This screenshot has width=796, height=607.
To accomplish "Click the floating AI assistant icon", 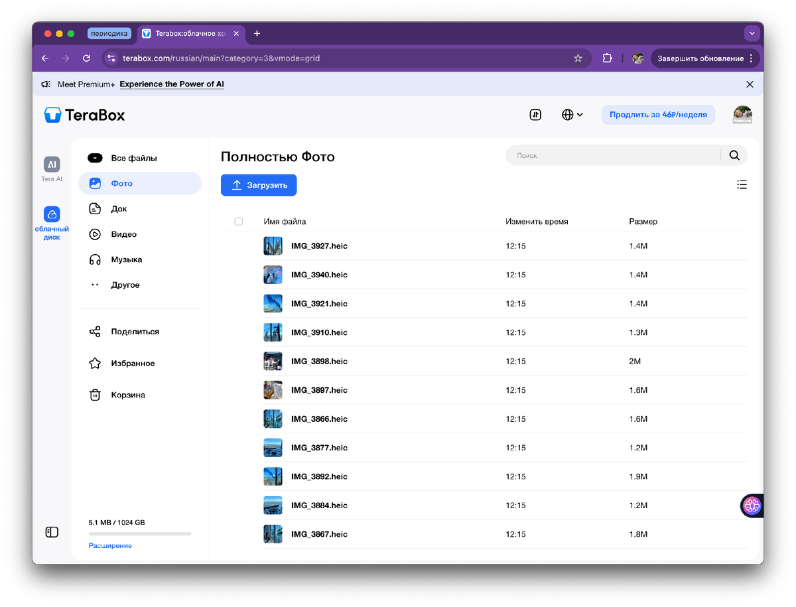I will tap(752, 506).
